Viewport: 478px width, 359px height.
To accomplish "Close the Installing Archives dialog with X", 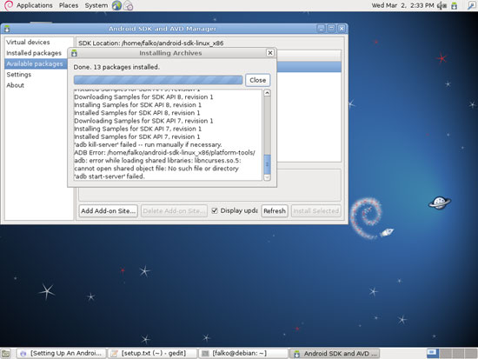I will click(x=270, y=53).
